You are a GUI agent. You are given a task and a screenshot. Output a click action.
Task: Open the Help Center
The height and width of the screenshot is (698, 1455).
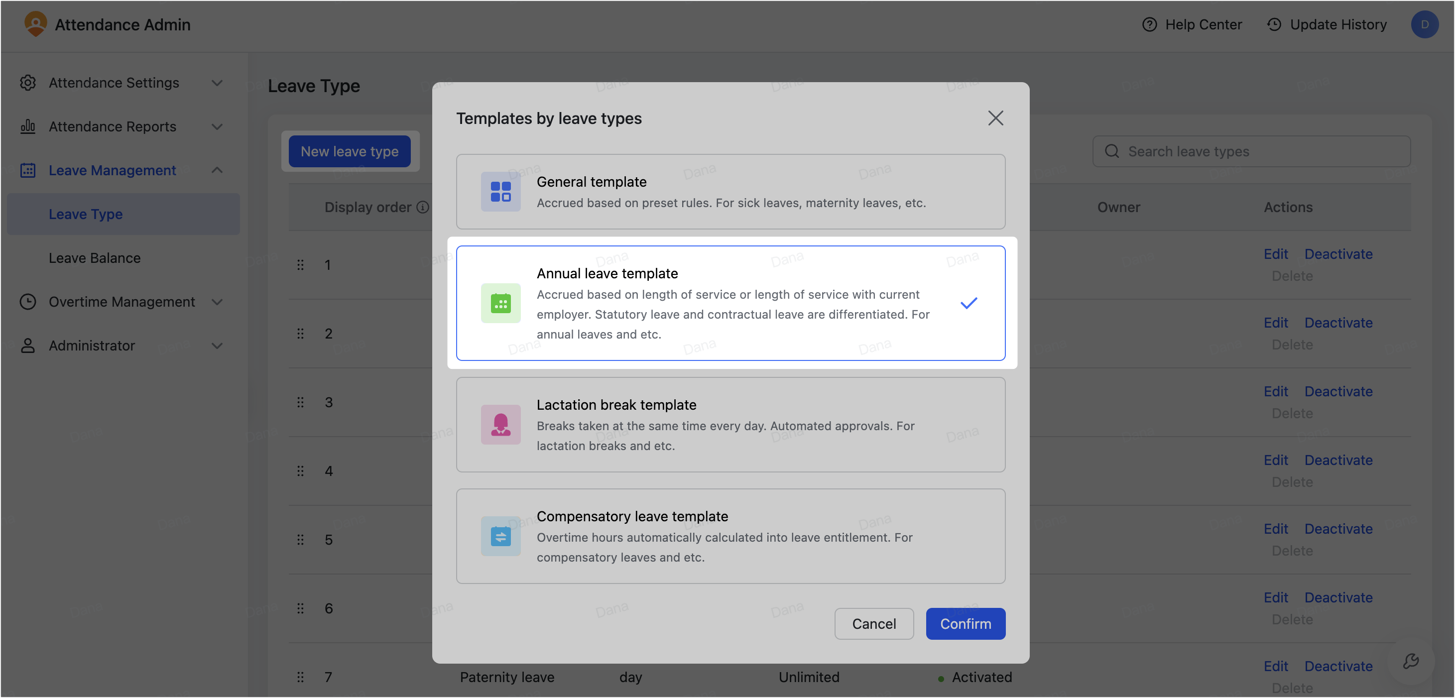pyautogui.click(x=1191, y=24)
